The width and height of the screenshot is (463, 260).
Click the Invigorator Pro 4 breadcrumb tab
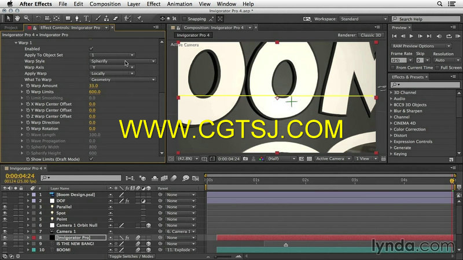click(193, 35)
